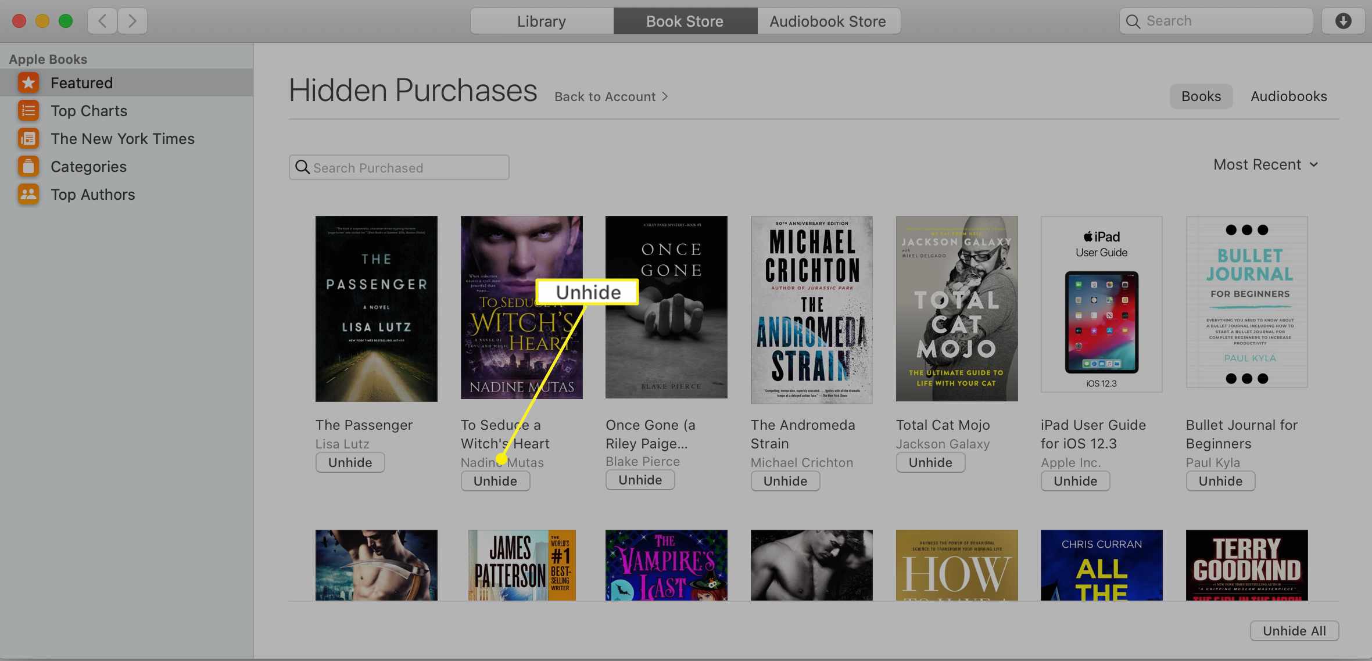This screenshot has height=661, width=1372.
Task: Click the Categories icon in sidebar
Action: click(28, 167)
